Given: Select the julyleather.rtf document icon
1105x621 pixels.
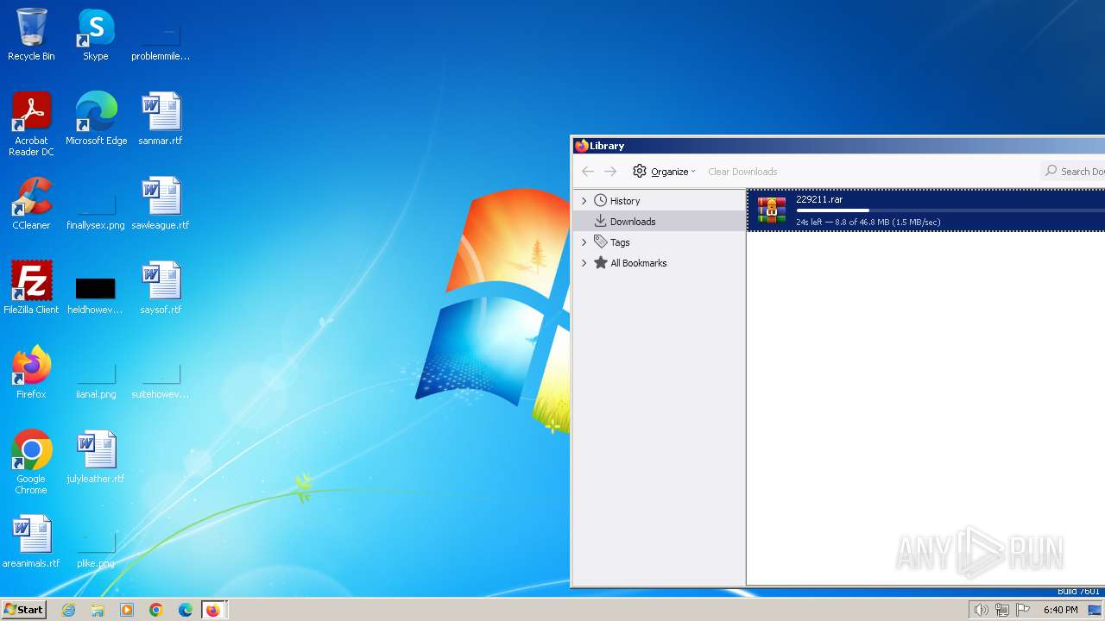Looking at the screenshot, I should click(96, 457).
